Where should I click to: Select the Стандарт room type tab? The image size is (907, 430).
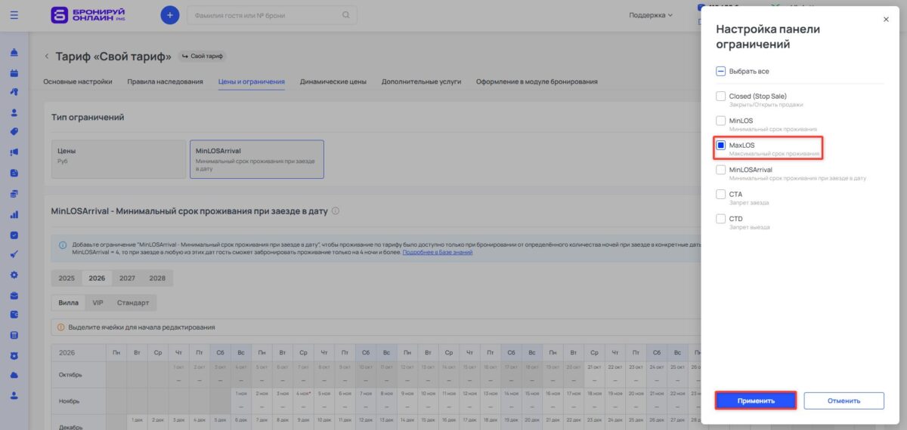[x=133, y=303]
